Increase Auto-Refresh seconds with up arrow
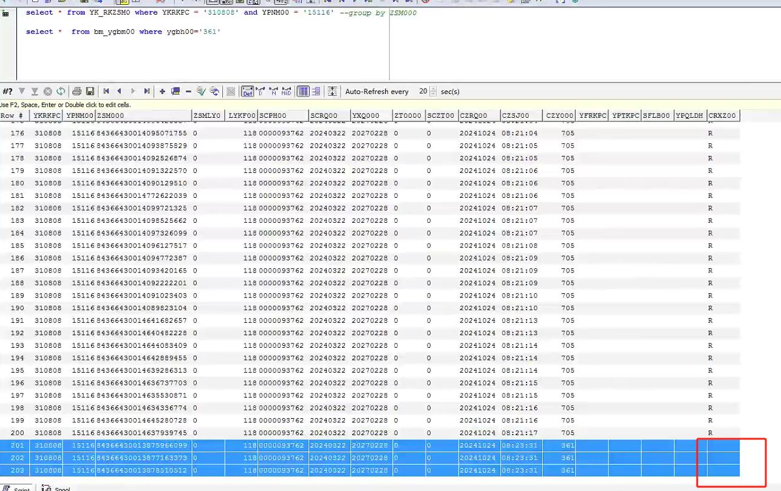Viewport: 781px width, 491px height. coord(433,89)
